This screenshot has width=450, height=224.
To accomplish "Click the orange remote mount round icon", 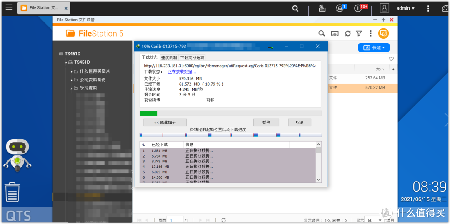I will pyautogui.click(x=384, y=34).
